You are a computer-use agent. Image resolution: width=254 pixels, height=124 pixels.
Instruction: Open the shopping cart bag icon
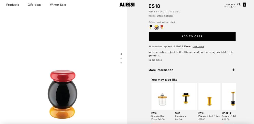point(244,5)
